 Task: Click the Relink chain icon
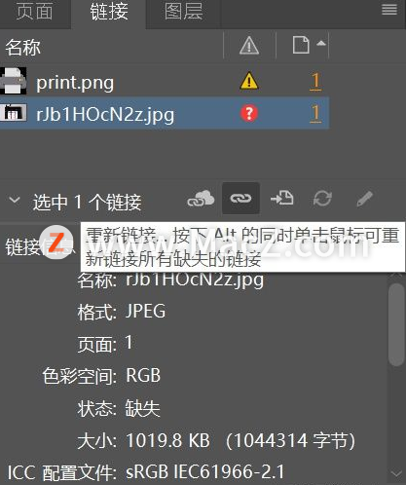tap(240, 198)
